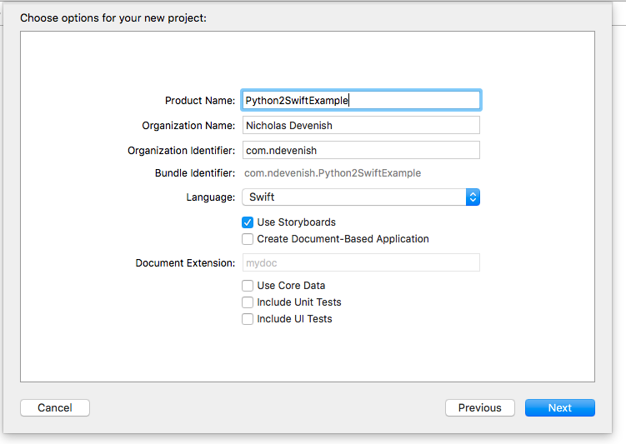Click the Document Extension mydoc field

pos(361,263)
